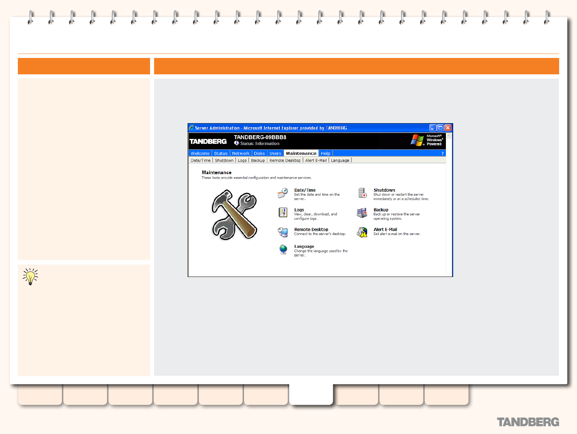Switch to the Welcome tab

pos(200,153)
